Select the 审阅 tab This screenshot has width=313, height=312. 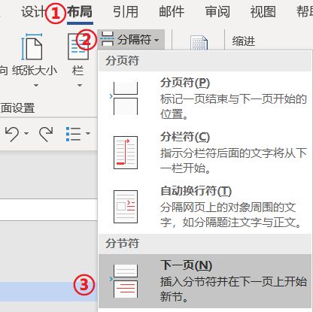click(217, 12)
